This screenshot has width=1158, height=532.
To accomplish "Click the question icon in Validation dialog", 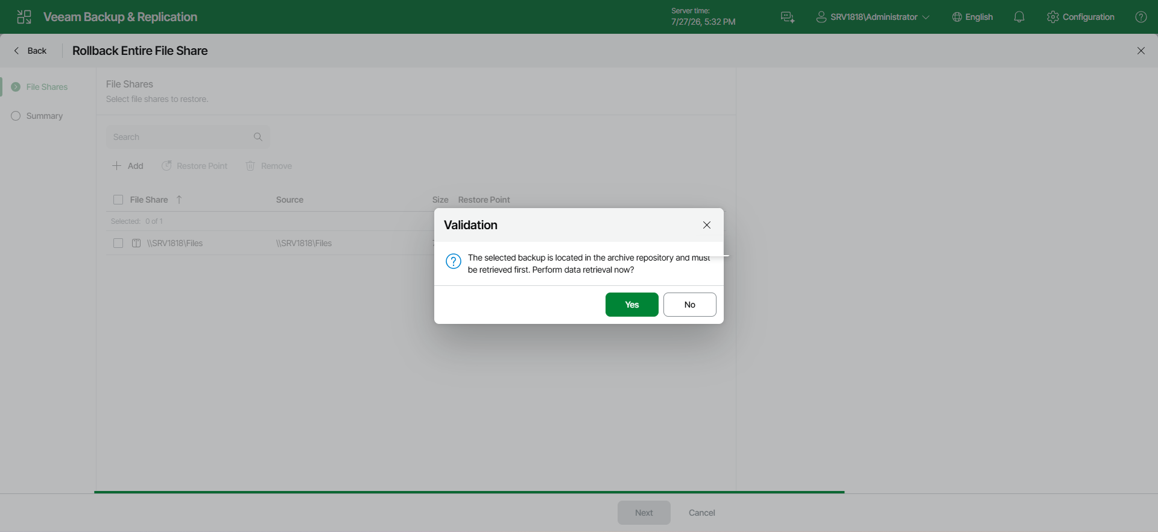I will pyautogui.click(x=454, y=261).
